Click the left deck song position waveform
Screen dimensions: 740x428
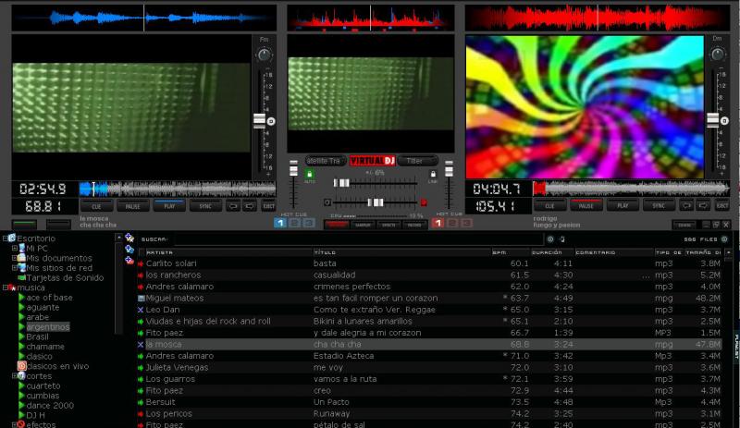pyautogui.click(x=178, y=189)
